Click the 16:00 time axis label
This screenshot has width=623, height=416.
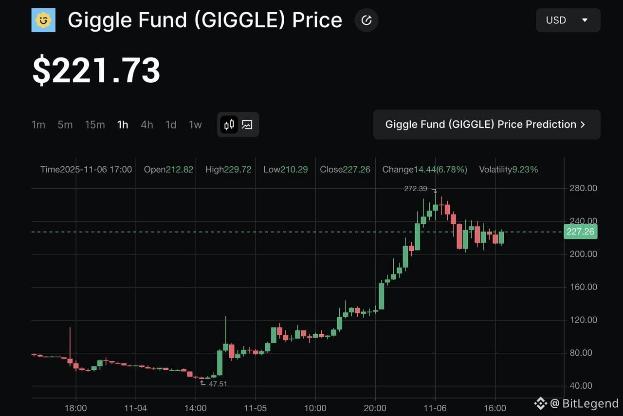point(495,408)
